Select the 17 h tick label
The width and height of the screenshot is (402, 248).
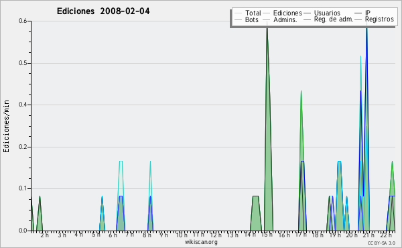pyautogui.click(x=301, y=235)
